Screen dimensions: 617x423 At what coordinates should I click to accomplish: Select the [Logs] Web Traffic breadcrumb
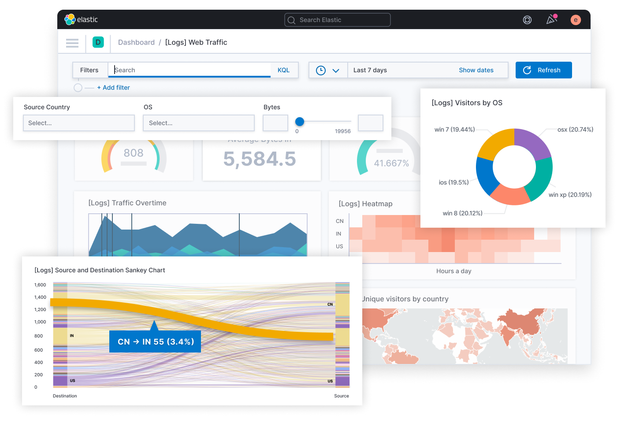(x=196, y=42)
